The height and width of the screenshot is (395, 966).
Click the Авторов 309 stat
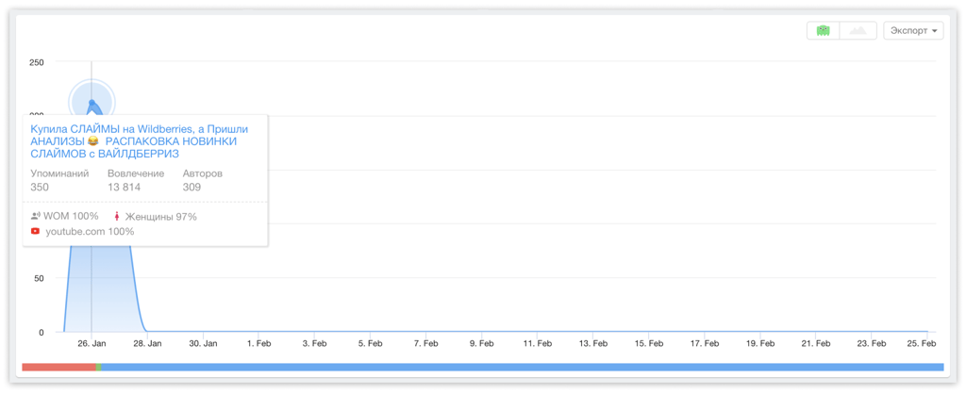202,180
